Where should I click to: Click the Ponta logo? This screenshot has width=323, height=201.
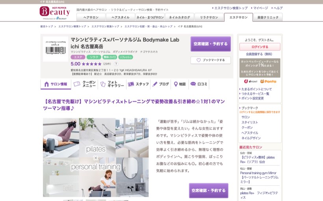click(268, 81)
